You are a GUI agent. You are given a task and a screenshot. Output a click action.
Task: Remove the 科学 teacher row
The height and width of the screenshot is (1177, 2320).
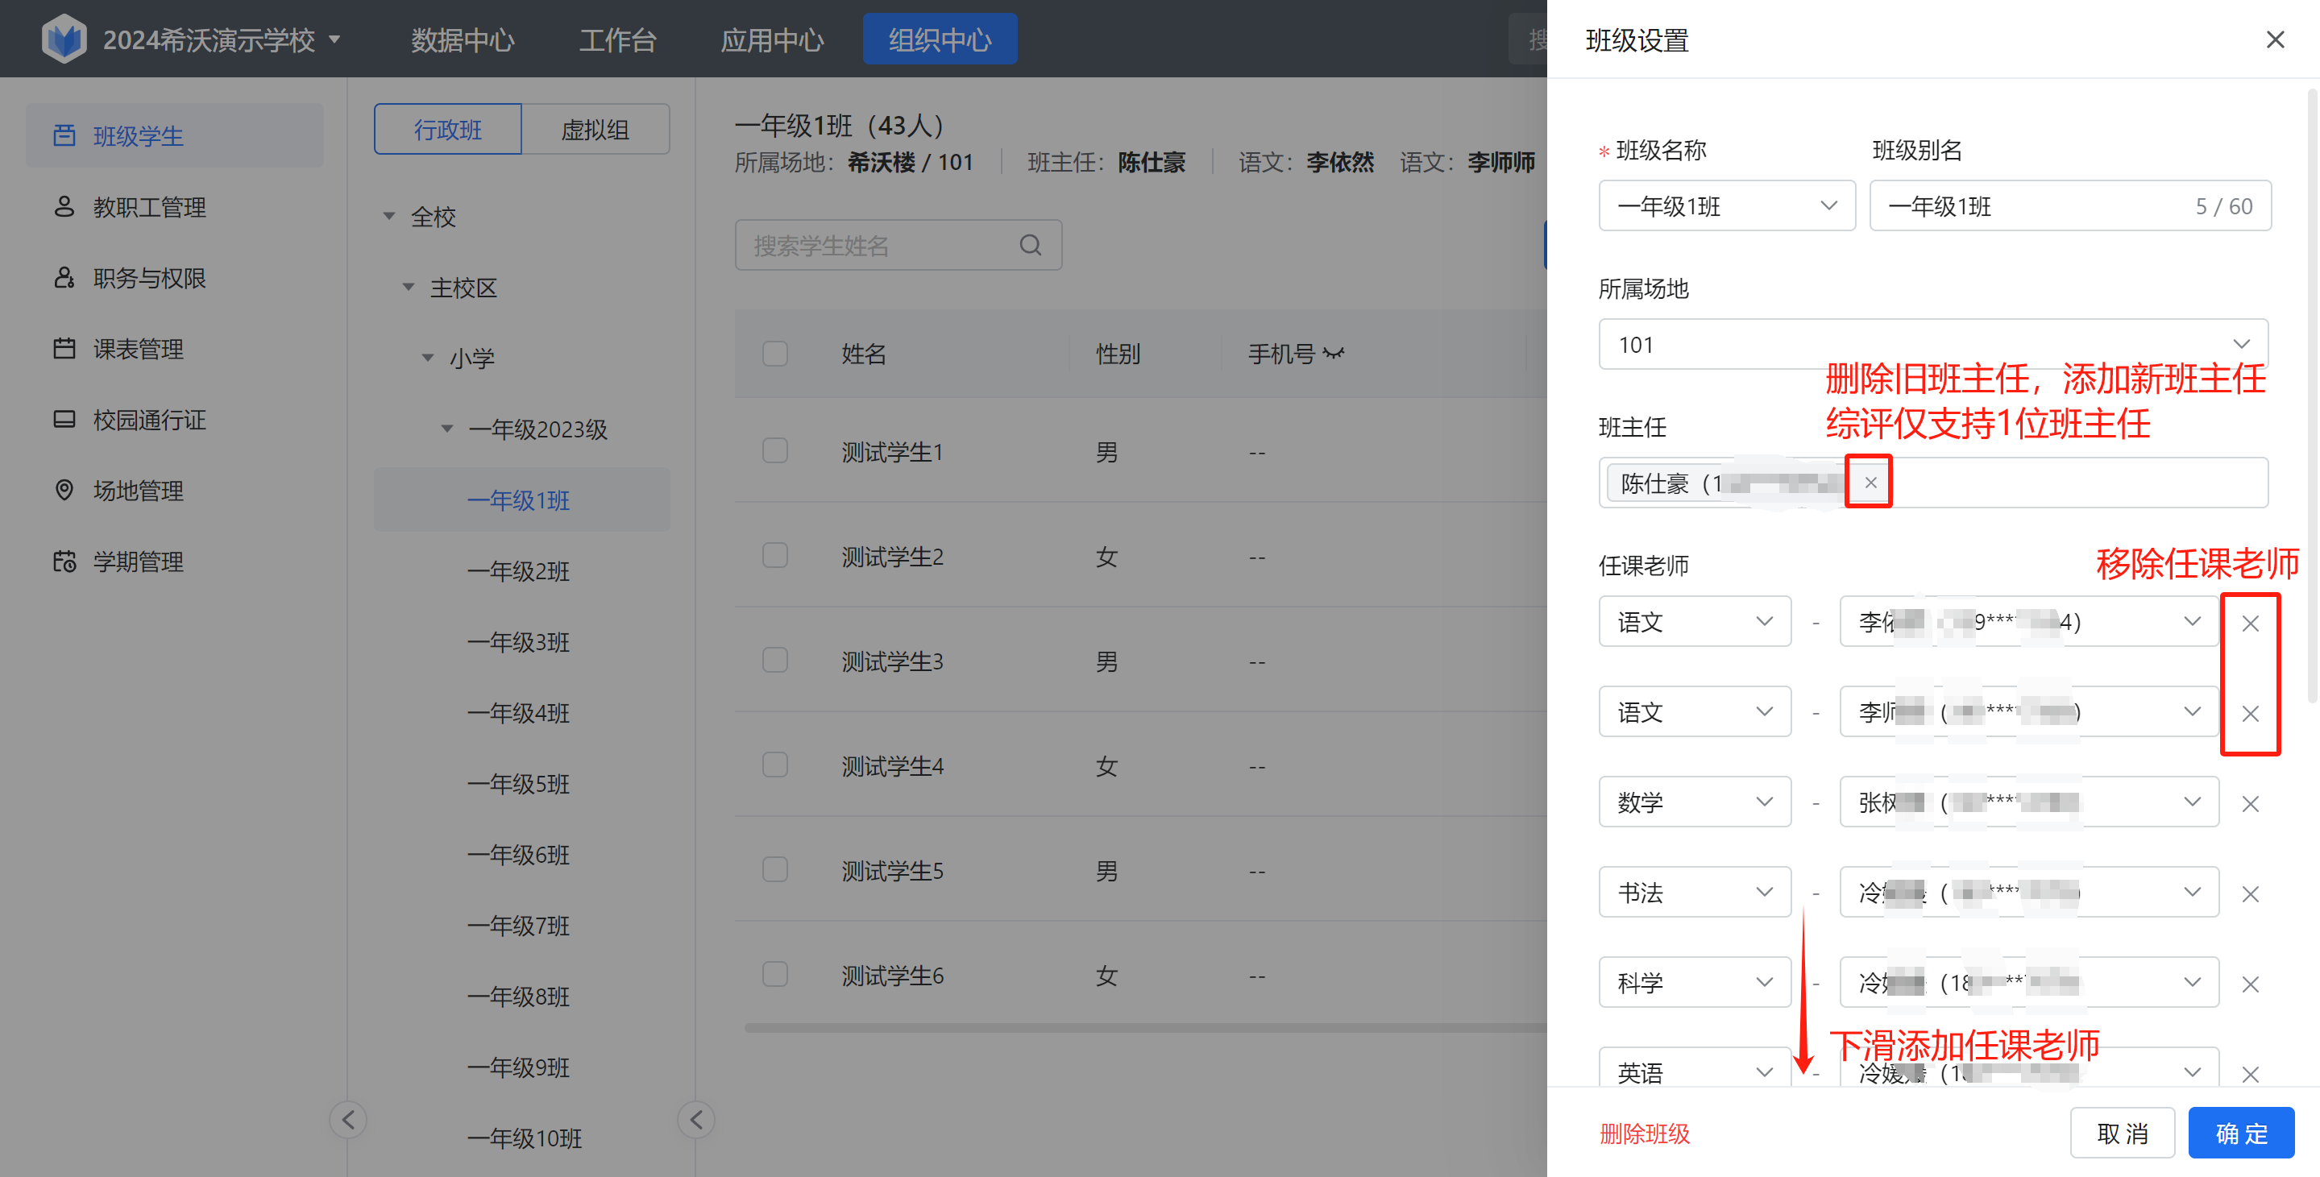[2250, 984]
